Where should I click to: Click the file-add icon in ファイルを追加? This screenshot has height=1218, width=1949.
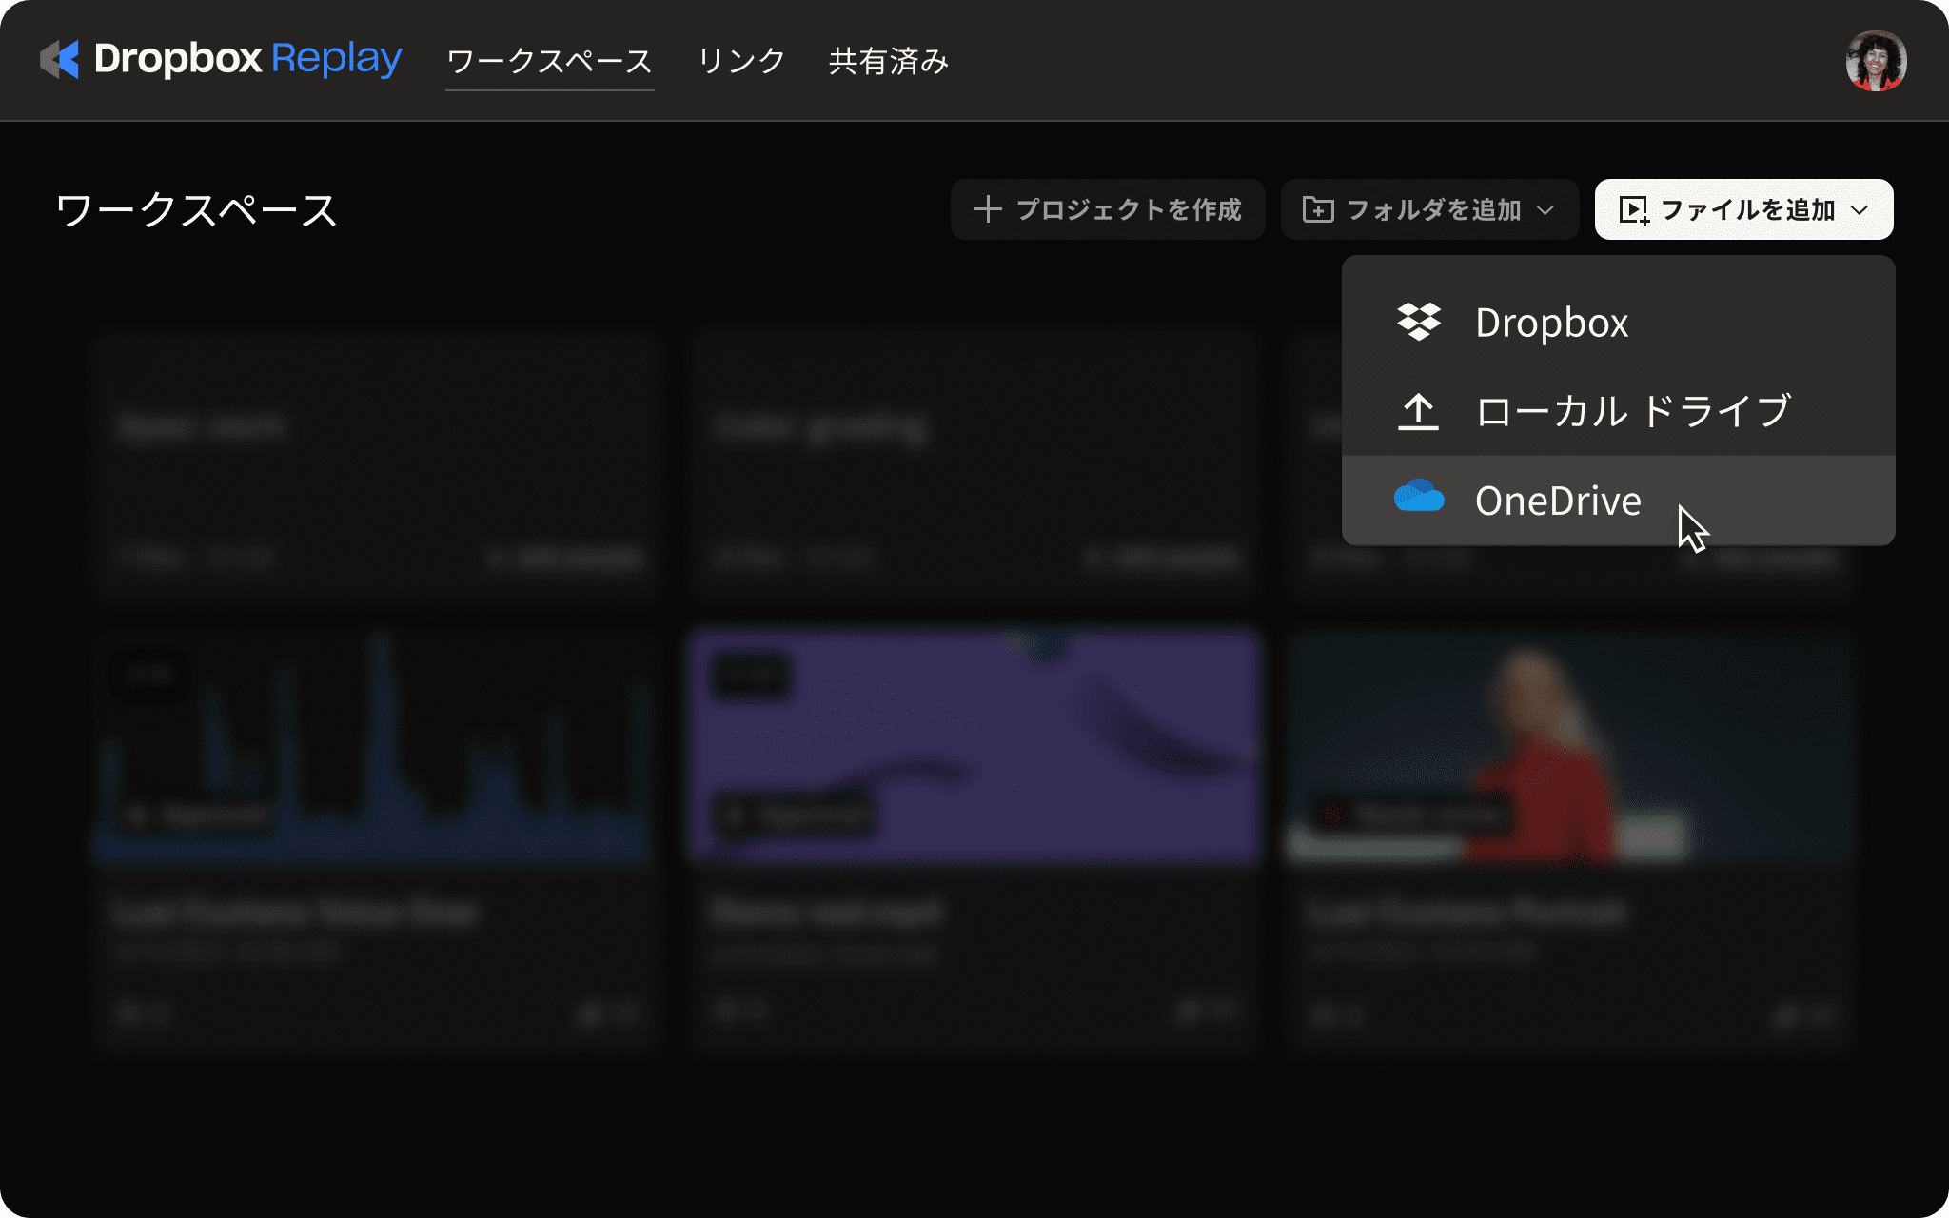pos(1634,210)
